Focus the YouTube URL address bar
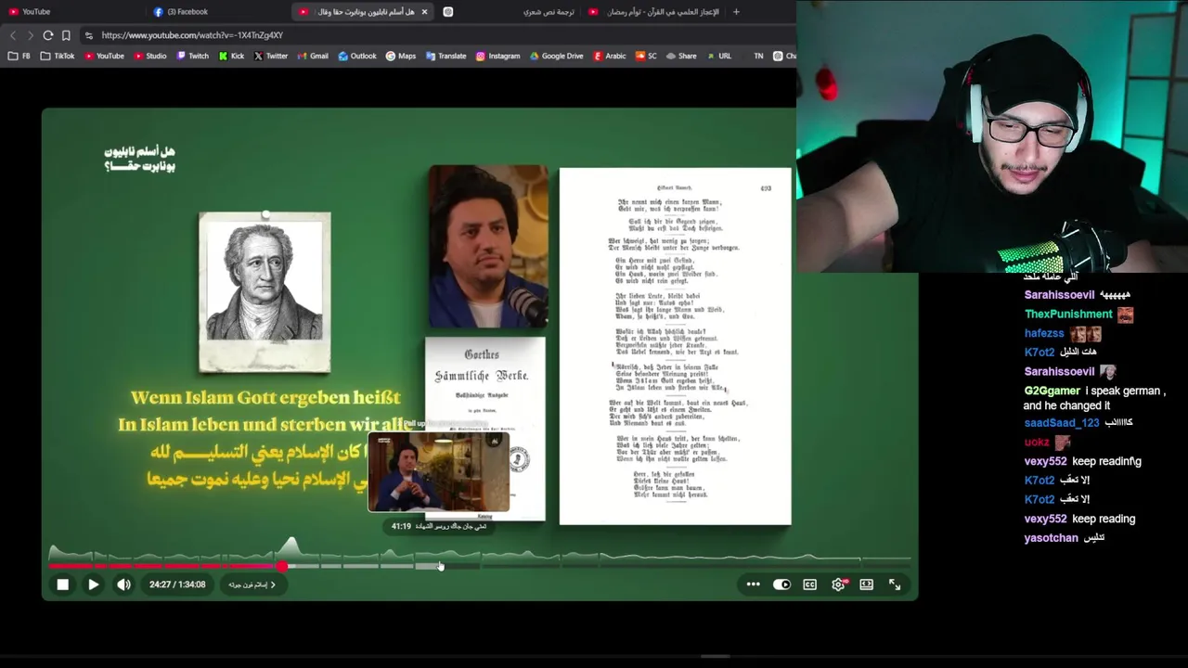The height and width of the screenshot is (668, 1188). click(436, 35)
